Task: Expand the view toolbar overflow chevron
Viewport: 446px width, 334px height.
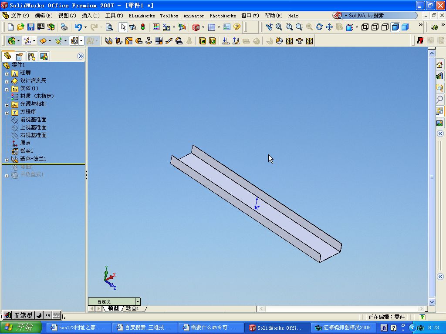Action: click(x=420, y=25)
